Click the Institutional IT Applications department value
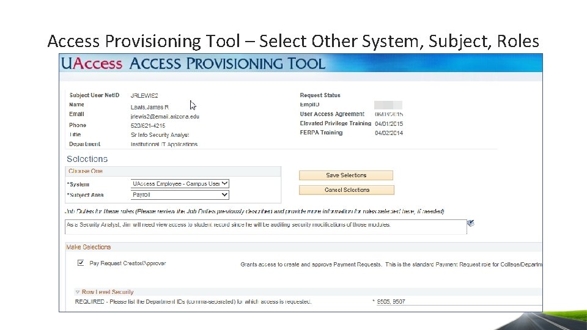The image size is (587, 330). pos(164,144)
